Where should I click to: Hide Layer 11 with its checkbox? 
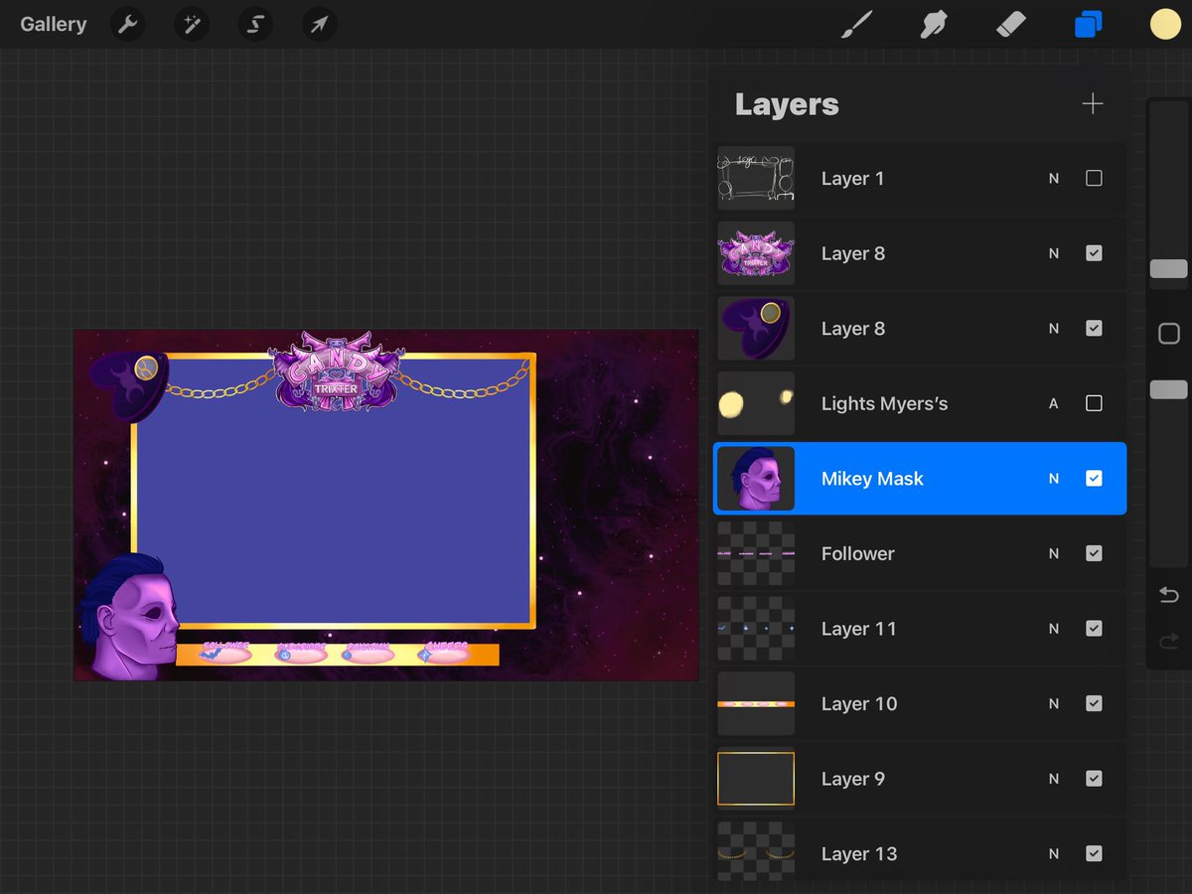1094,629
